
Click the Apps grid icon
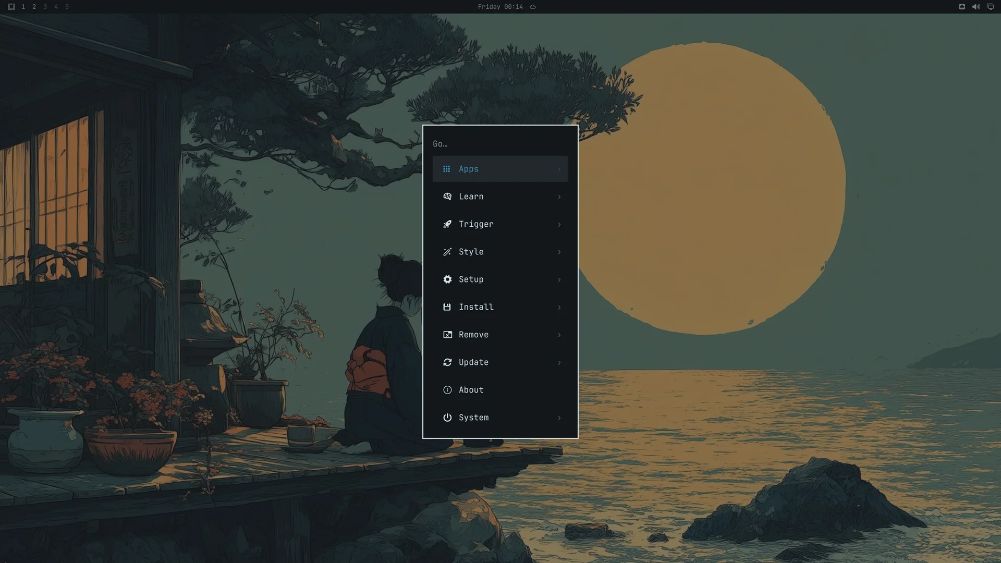446,169
